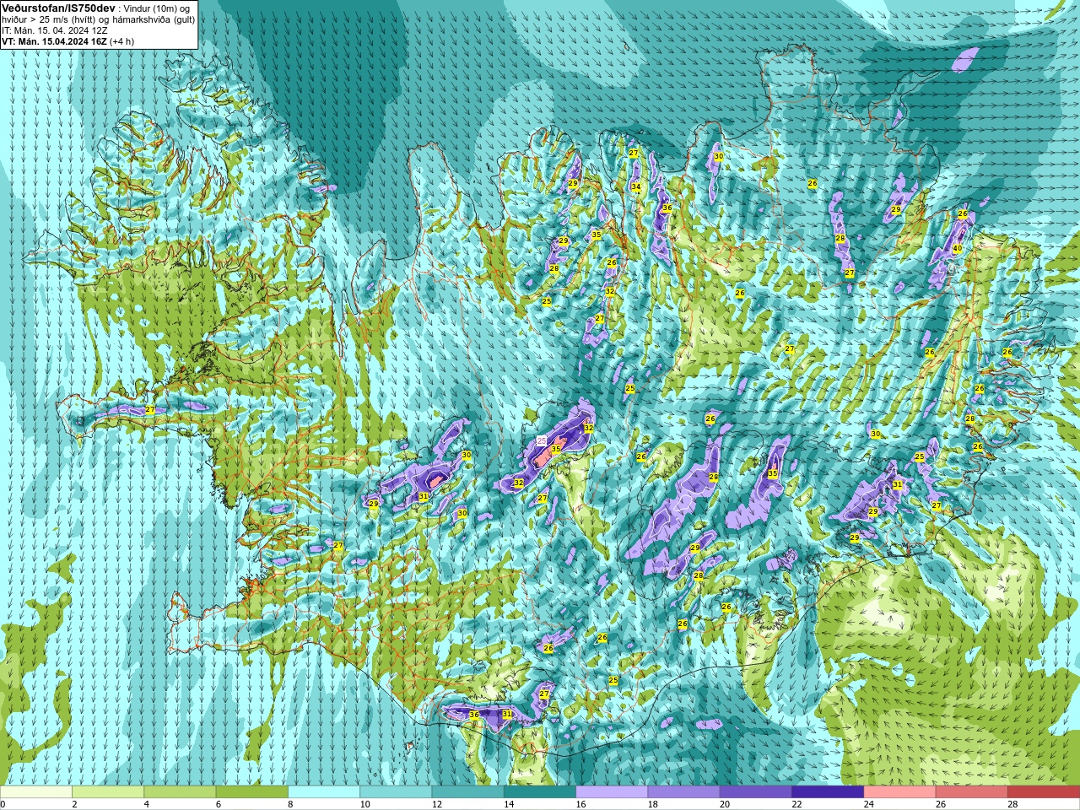Select the legend scale tick label 12
This screenshot has width=1080, height=810.
(437, 804)
